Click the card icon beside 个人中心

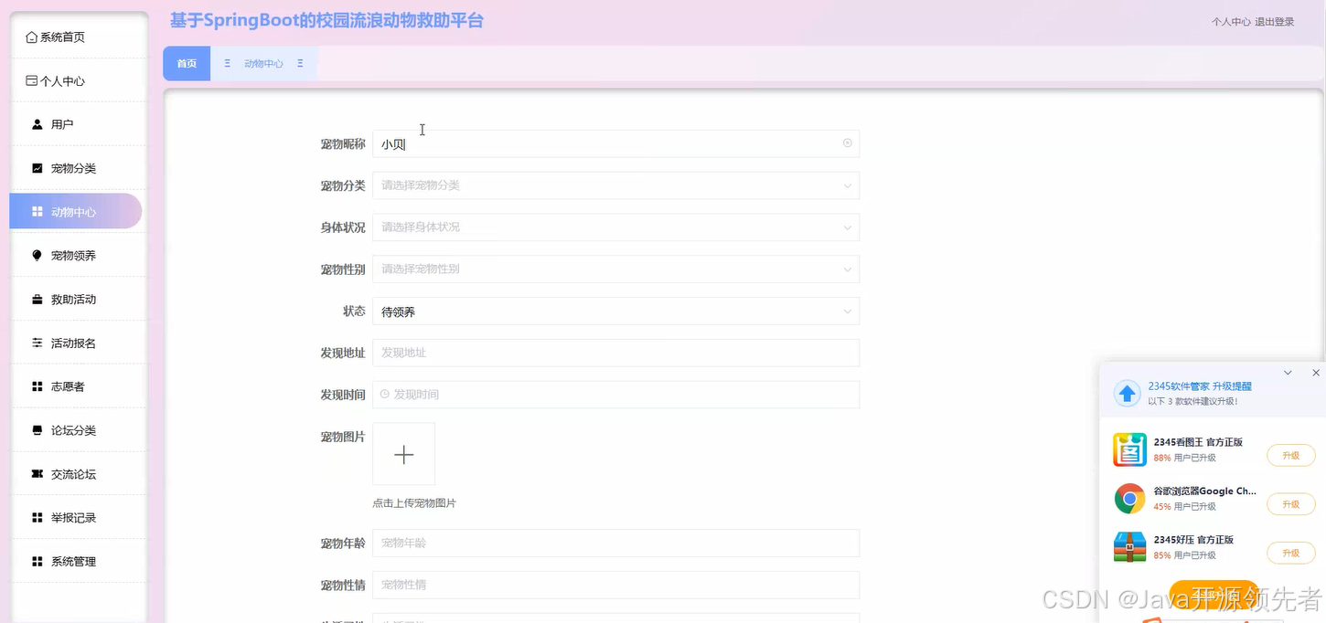pyautogui.click(x=32, y=81)
